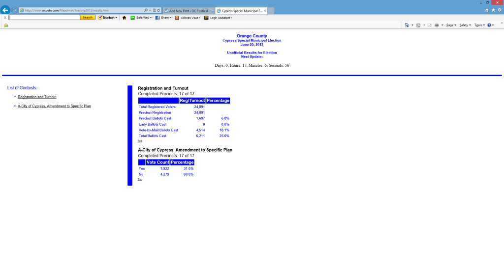Click the Print icon in command bar
Viewport: 504px width, 272px height.
pyautogui.click(x=437, y=25)
